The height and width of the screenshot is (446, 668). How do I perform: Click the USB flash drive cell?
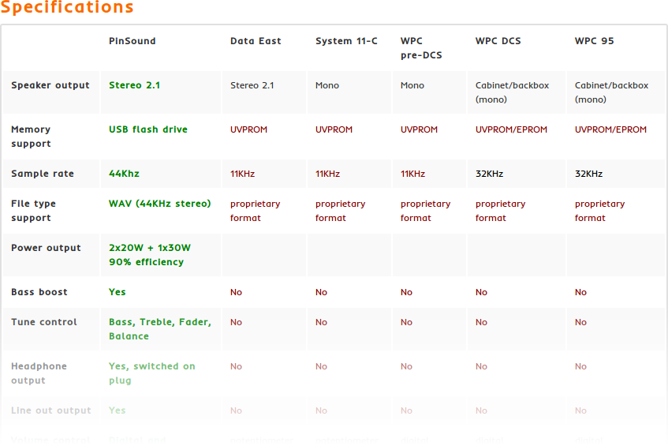tap(147, 129)
